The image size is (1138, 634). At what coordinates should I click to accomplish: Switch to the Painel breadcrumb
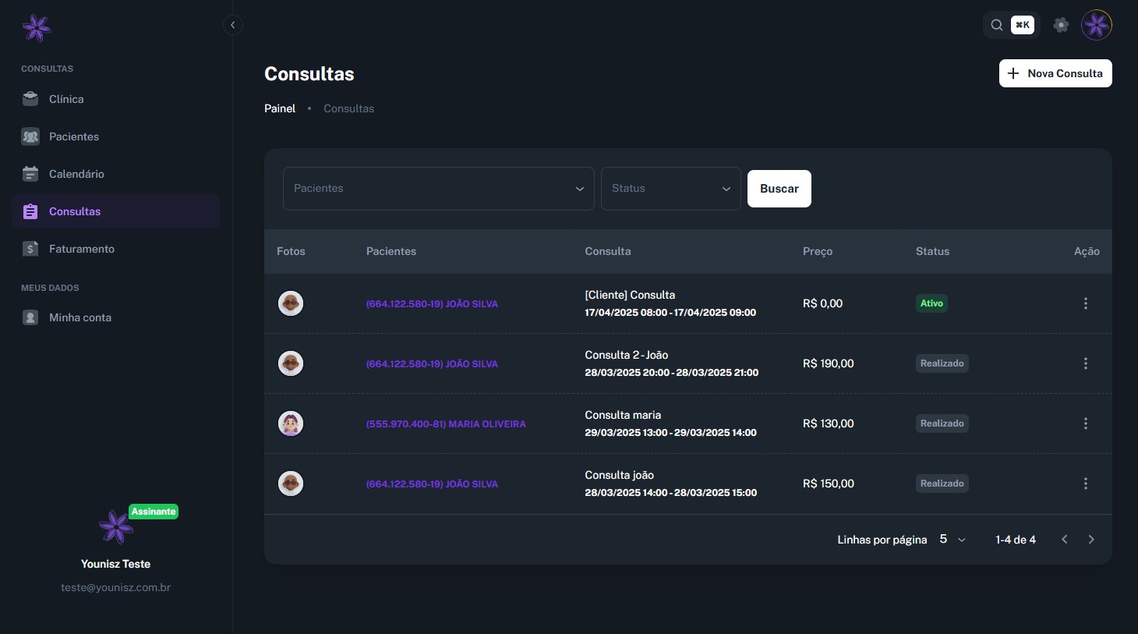[280, 108]
